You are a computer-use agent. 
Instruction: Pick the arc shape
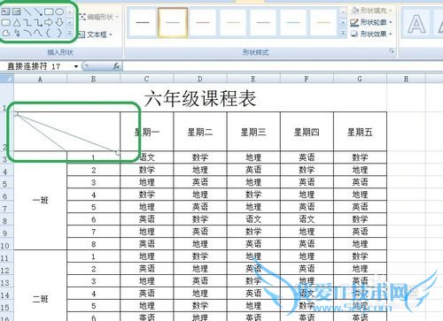(27, 33)
